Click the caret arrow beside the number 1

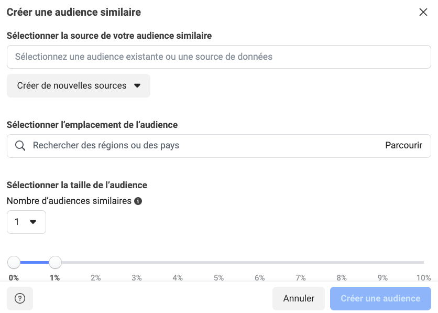(33, 222)
